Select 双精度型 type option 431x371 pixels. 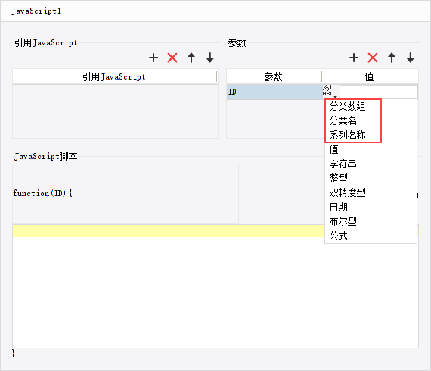click(347, 192)
